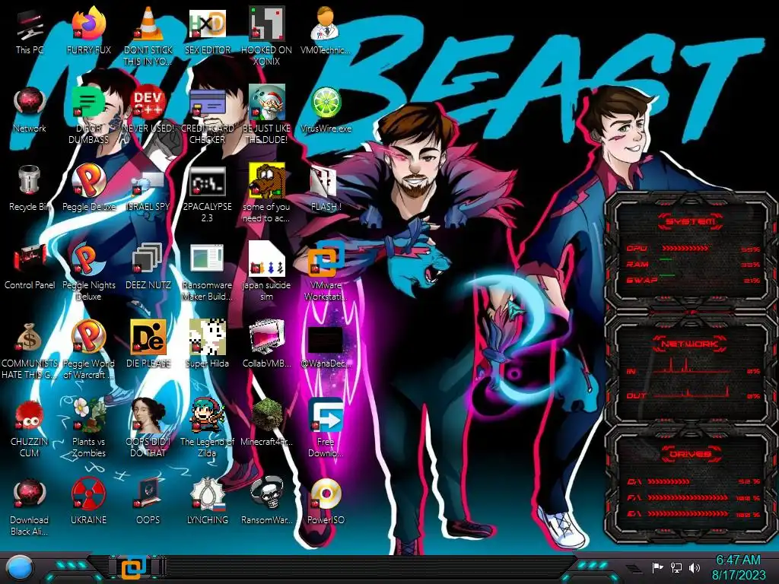Open the This PC desktop icon

tap(30, 26)
